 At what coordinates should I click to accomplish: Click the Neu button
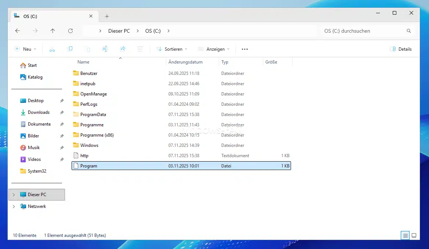click(25, 49)
